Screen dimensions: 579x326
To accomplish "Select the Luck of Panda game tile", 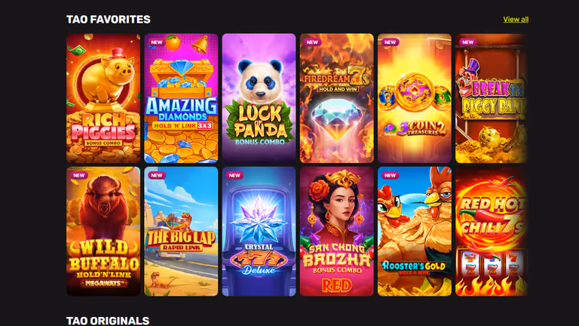I will (x=259, y=98).
